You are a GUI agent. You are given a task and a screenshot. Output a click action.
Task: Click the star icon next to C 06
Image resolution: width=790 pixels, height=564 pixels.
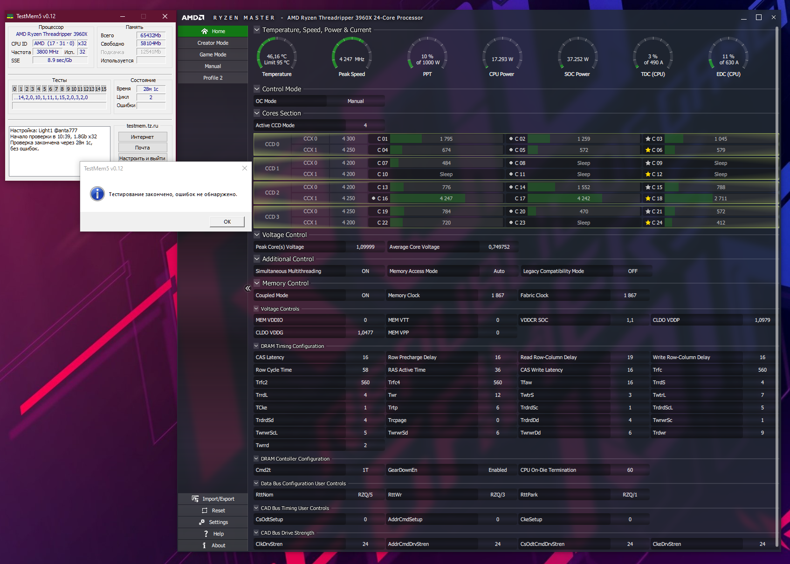click(648, 150)
